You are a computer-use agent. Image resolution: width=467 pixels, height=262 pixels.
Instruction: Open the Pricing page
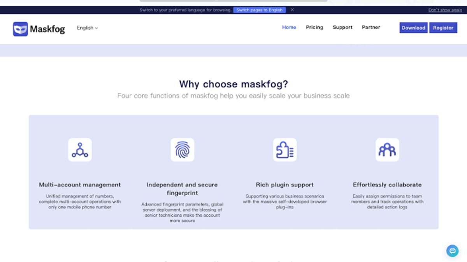314,27
